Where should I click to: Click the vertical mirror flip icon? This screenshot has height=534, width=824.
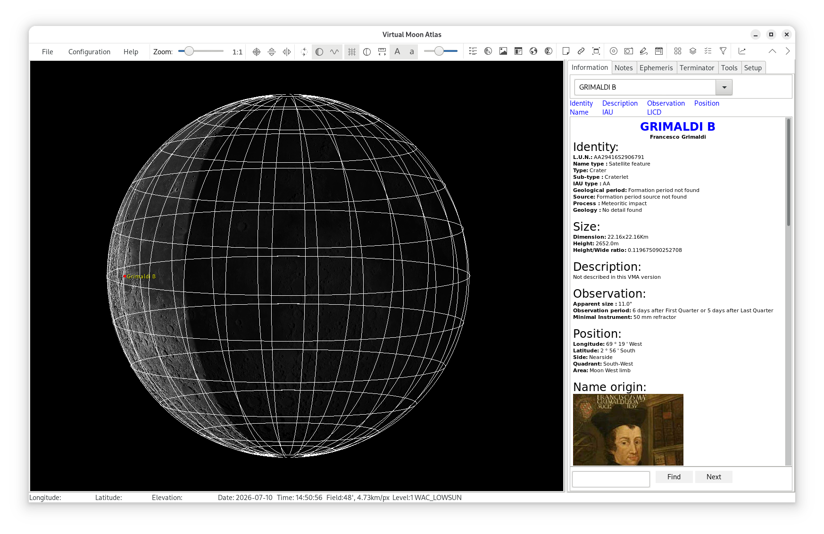(272, 52)
